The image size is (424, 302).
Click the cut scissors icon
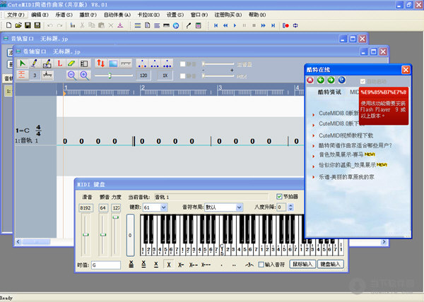(82, 25)
